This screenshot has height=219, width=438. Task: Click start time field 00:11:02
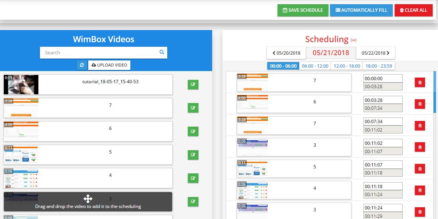coord(383,143)
